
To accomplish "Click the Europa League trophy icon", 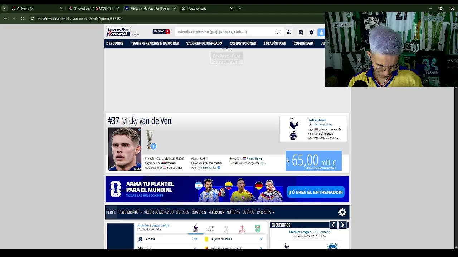I will point(150,139).
